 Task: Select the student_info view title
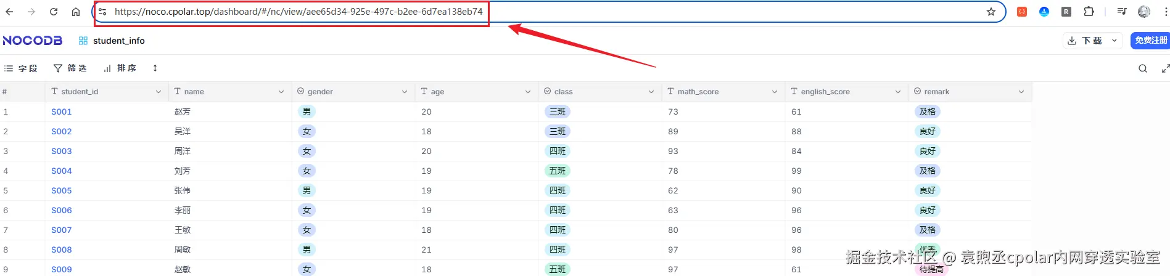119,41
